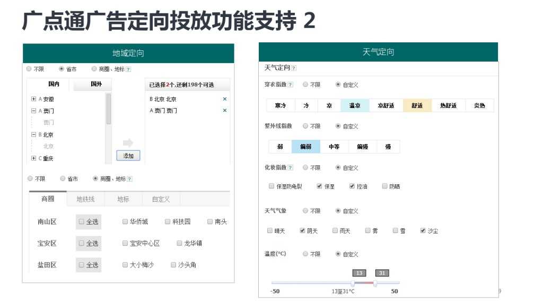Open the 地铁线 tab
543x305 pixels.
point(87,199)
